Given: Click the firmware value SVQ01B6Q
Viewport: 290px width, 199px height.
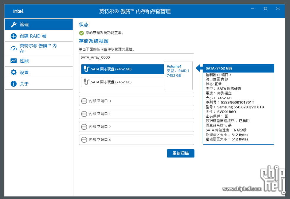Looking at the screenshot, I should 227,112.
